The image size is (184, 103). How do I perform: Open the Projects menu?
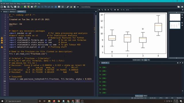pos(28,4)
